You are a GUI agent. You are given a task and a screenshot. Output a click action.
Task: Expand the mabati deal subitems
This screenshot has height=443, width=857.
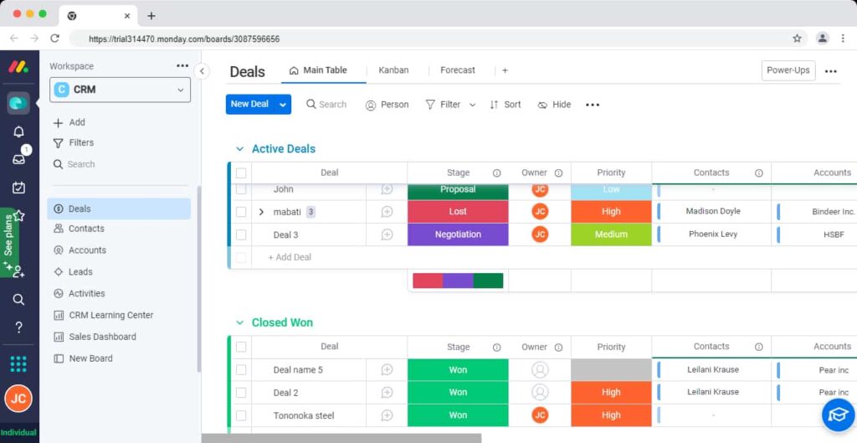pos(261,212)
